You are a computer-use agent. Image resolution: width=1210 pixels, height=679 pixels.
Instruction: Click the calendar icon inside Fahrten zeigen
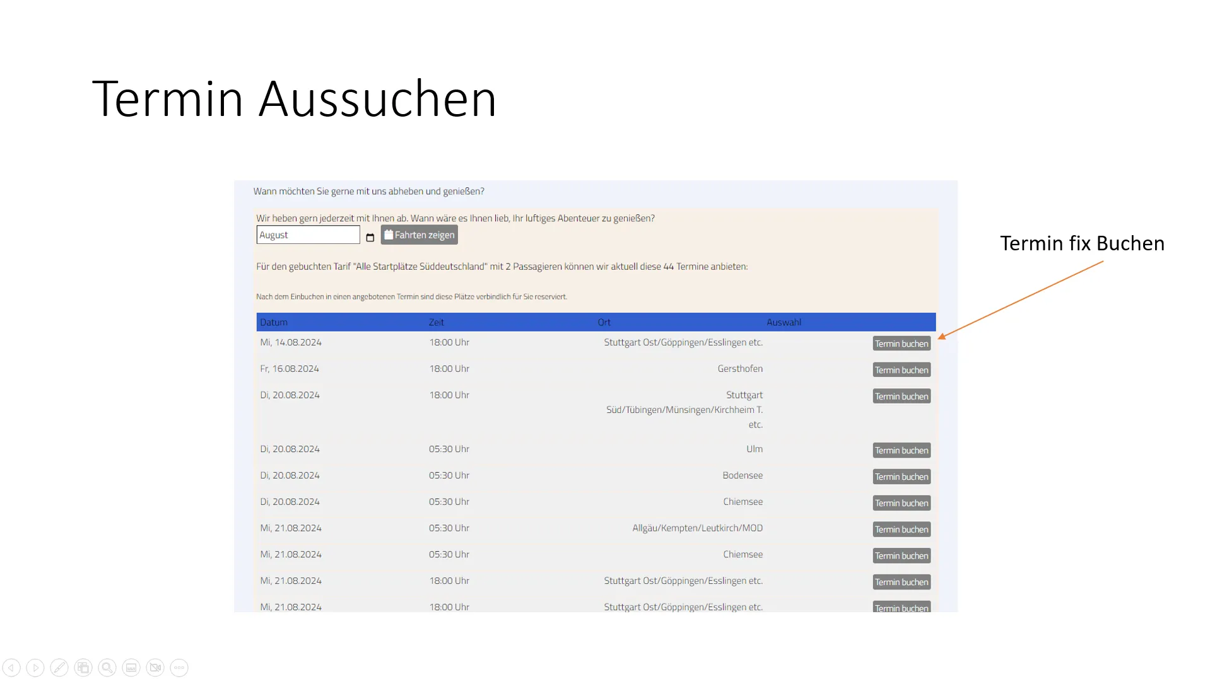[389, 234]
